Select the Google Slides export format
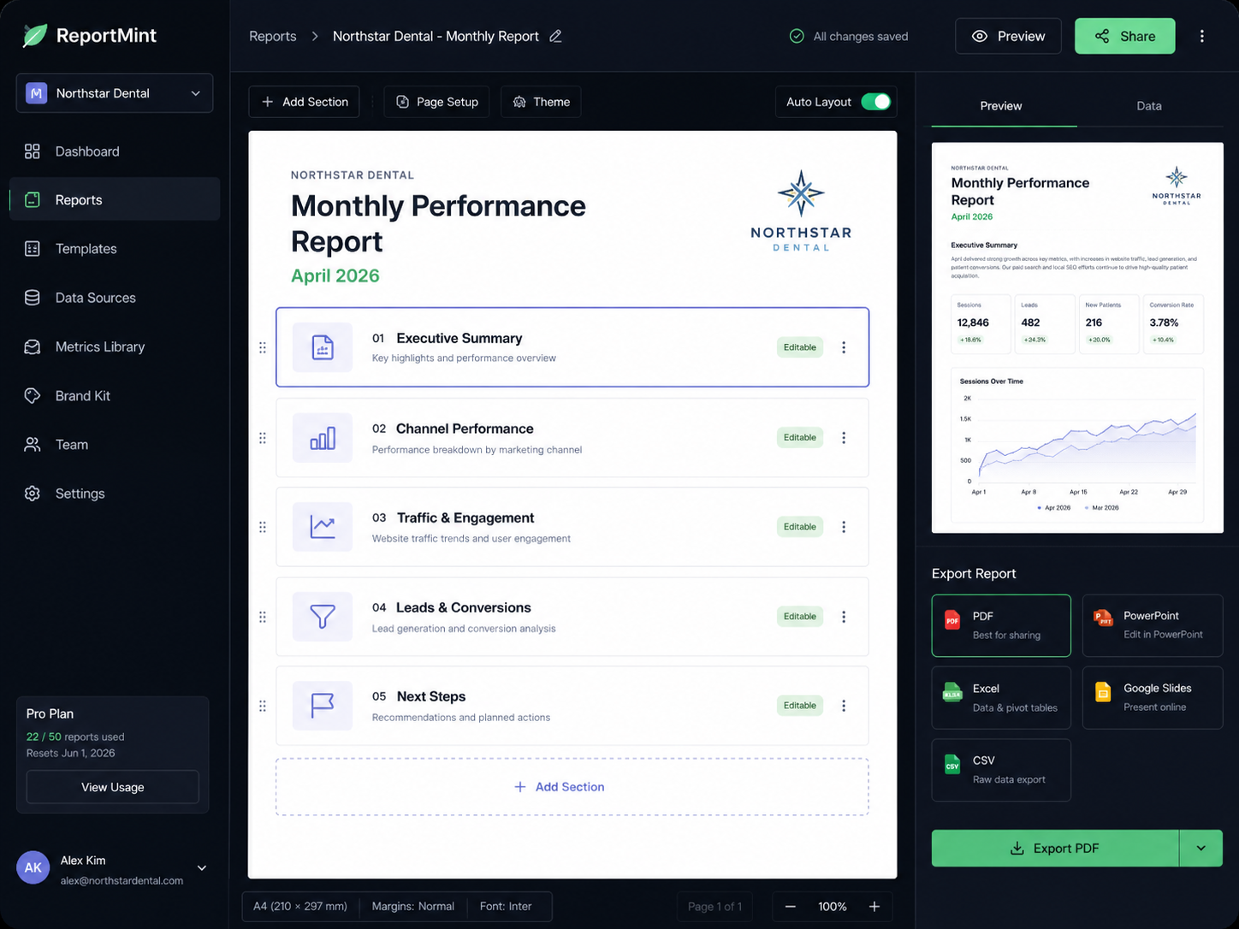1239x929 pixels. click(1153, 698)
